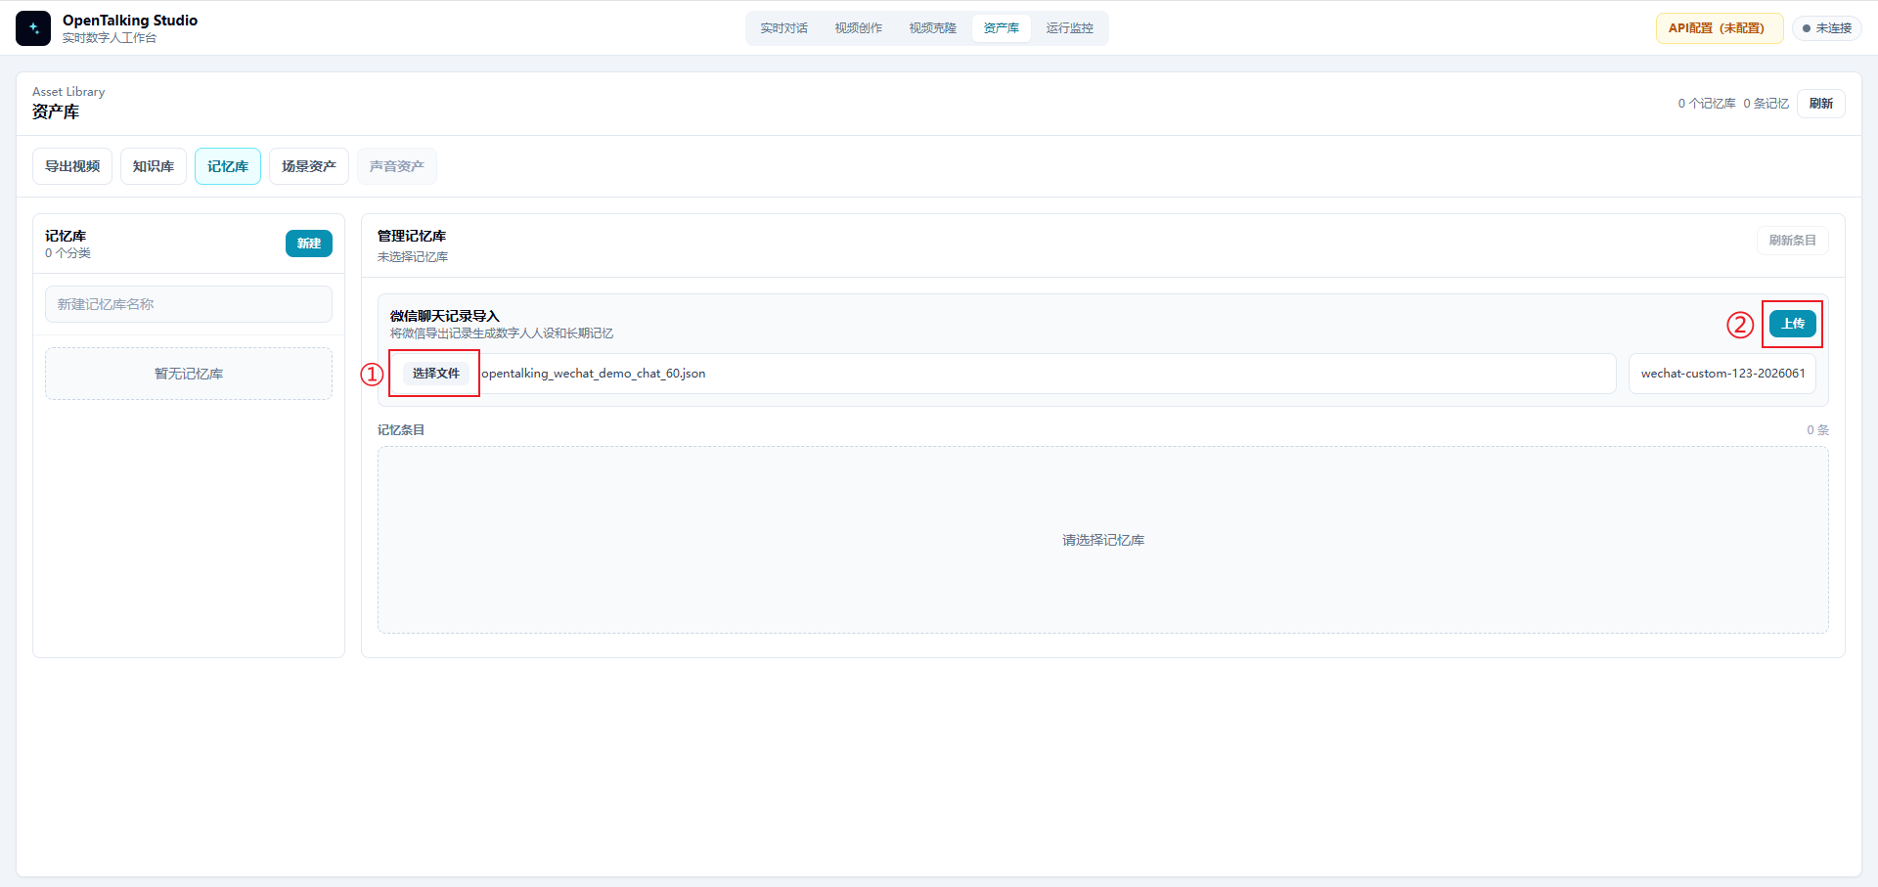Viewport: 1878px width, 887px height.
Task: Go to the 运行监控 tab
Action: pos(1070,28)
